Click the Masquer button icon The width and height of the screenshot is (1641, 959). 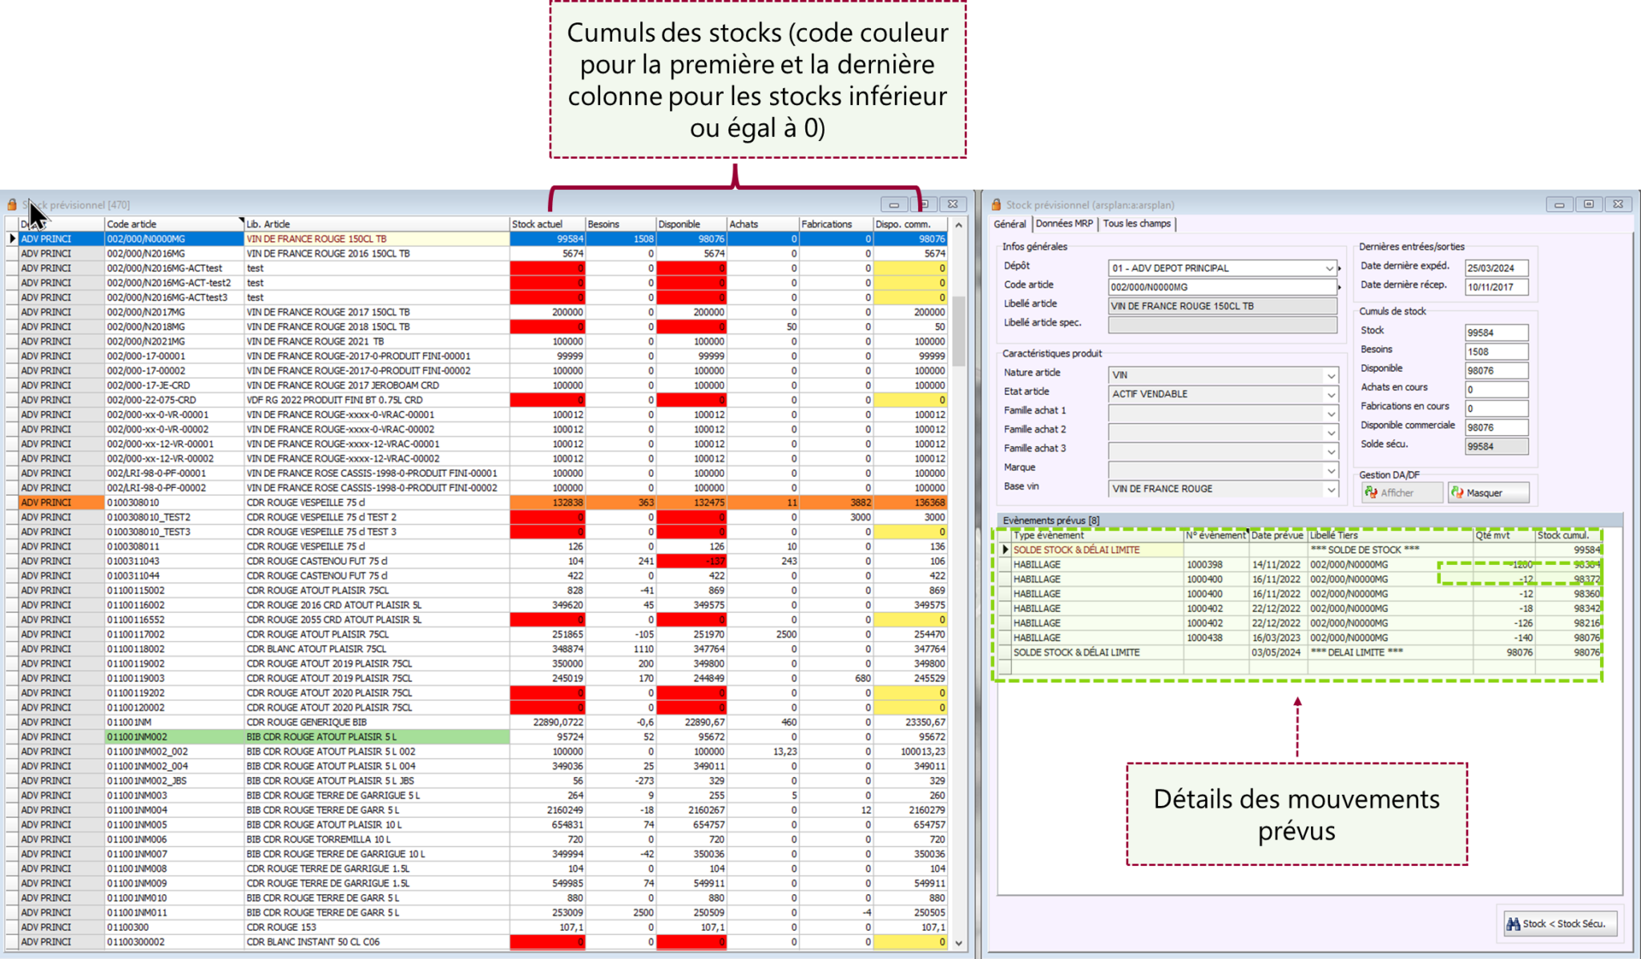[x=1458, y=493]
